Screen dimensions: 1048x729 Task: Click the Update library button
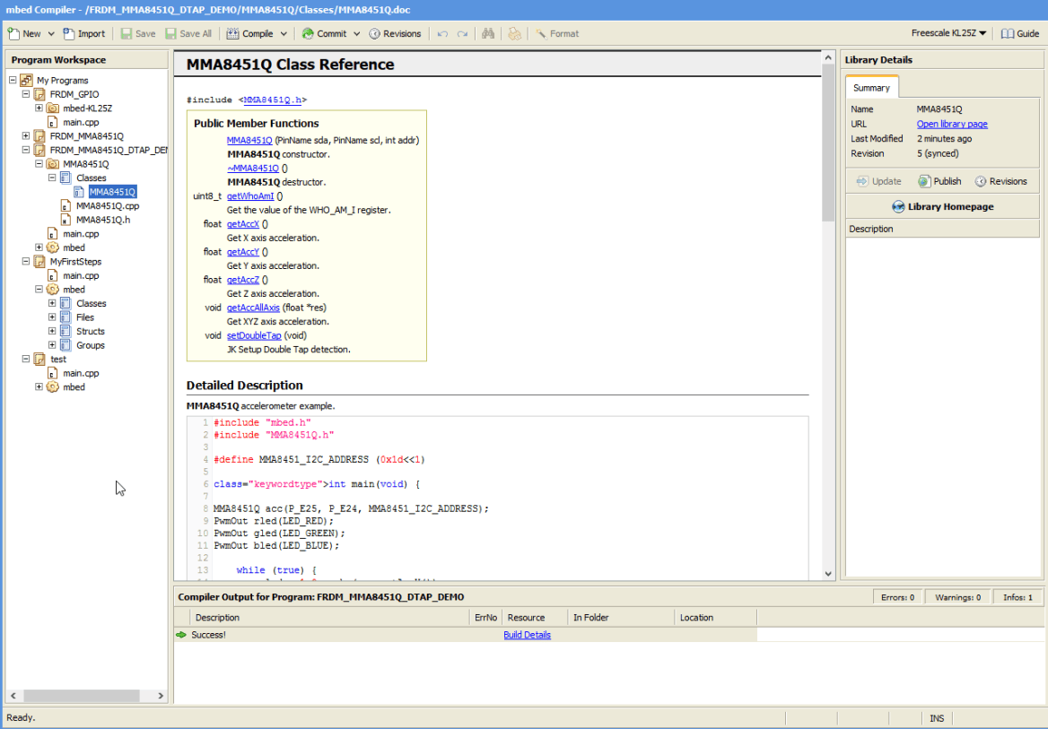pos(879,181)
